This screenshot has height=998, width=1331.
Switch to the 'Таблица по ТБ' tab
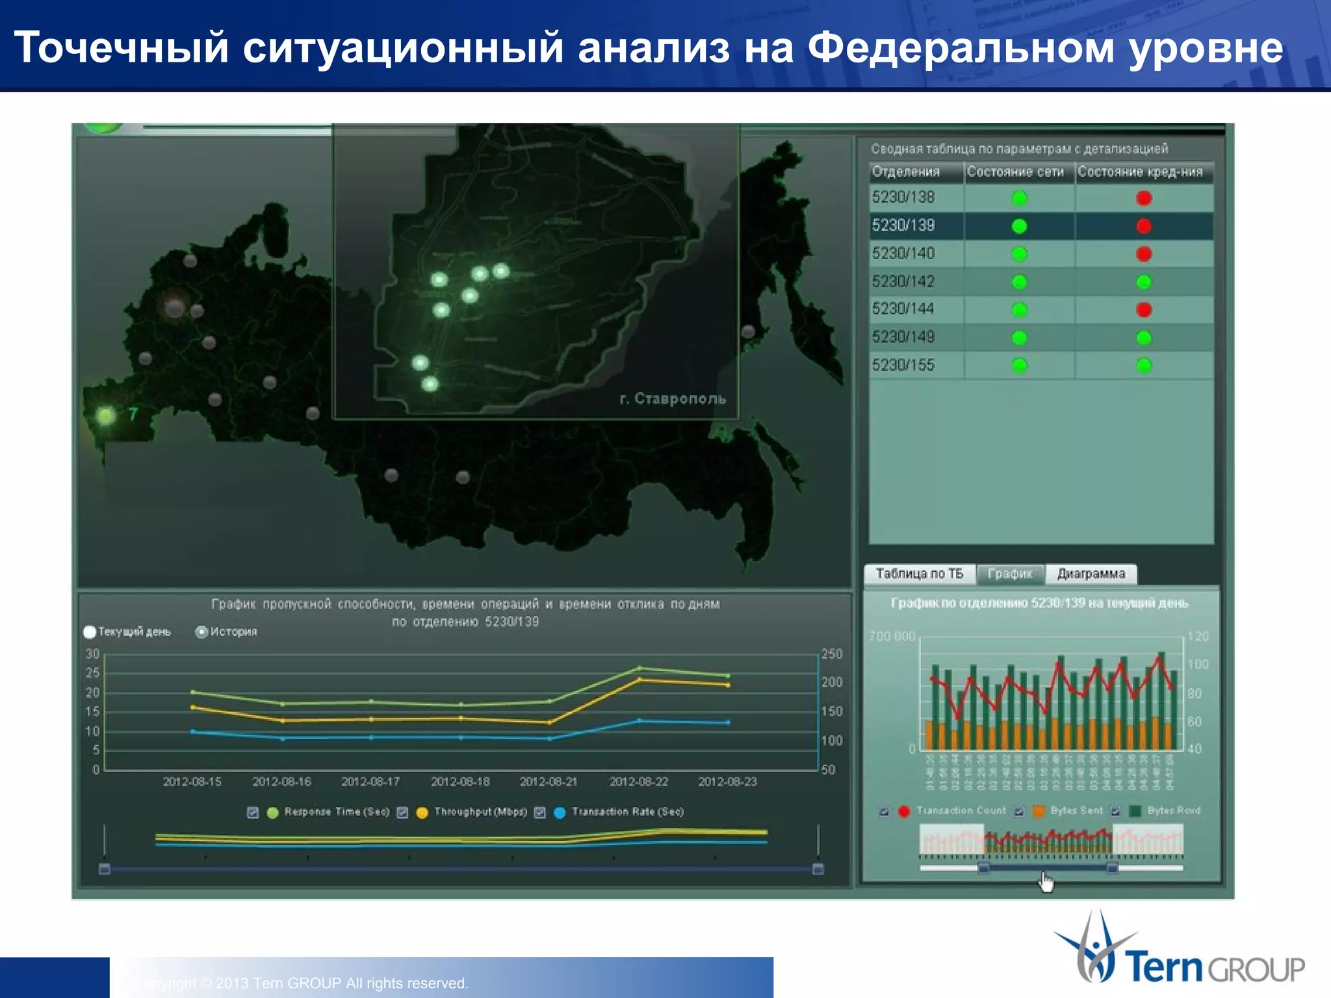(x=919, y=574)
